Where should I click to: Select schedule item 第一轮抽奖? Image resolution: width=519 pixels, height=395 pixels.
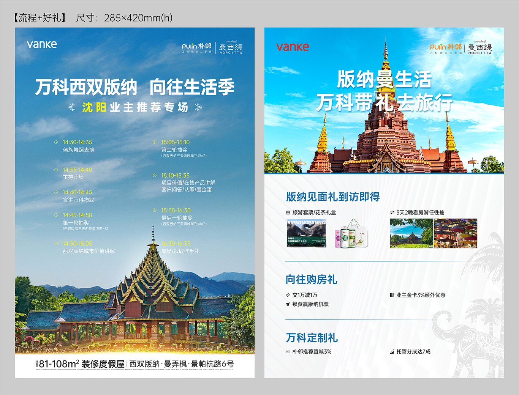76,223
